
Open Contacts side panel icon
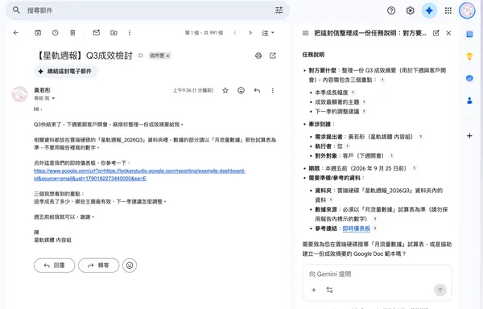pos(469,101)
